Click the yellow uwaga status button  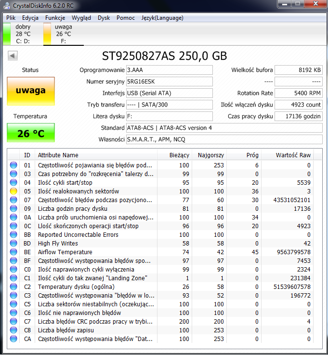point(31,91)
